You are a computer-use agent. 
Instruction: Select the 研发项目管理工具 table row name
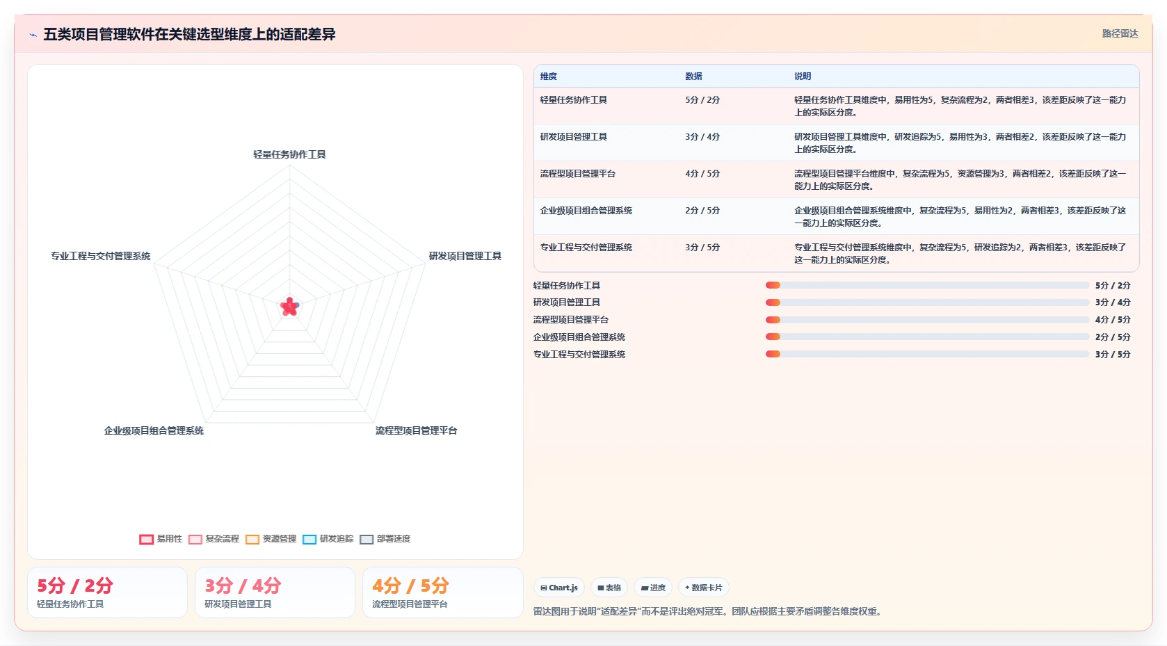[574, 137]
